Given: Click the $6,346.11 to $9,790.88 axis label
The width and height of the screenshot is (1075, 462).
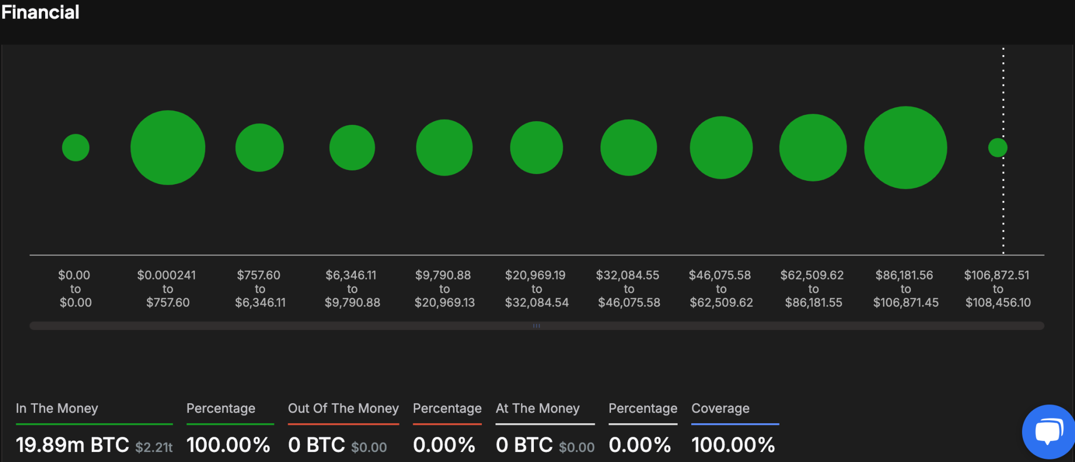Looking at the screenshot, I should 352,289.
